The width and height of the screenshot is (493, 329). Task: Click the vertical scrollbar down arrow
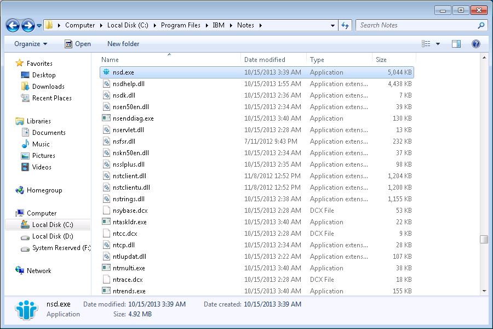click(484, 291)
